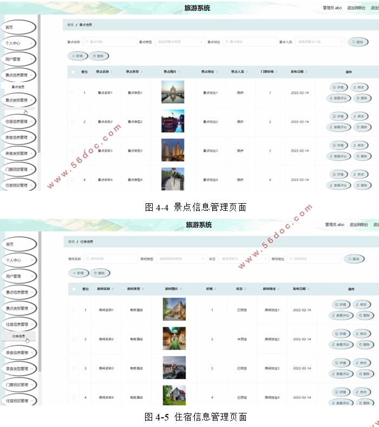Image resolution: width=379 pixels, height=427 pixels.
Task: Click 景点地址 search input field
Action: (250, 42)
